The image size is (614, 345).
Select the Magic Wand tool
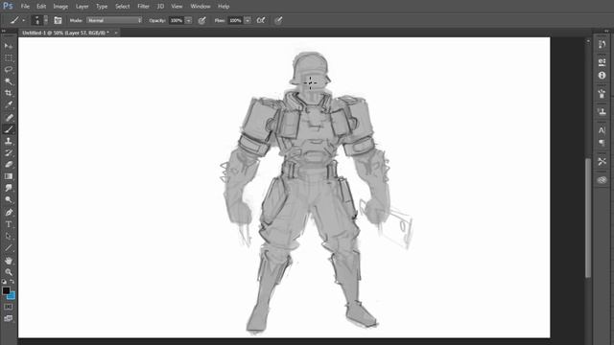point(9,81)
